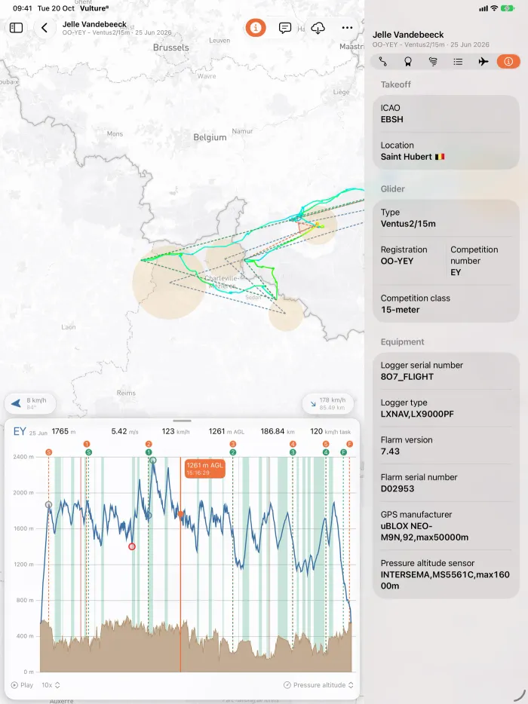This screenshot has height=704, width=528.
Task: Click the large beige turnpoint circle on map
Action: tap(169, 283)
